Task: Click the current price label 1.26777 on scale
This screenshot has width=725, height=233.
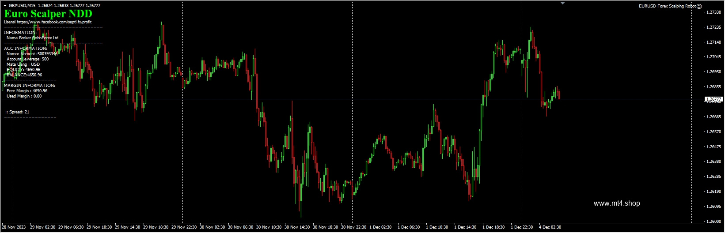Action: pos(714,99)
